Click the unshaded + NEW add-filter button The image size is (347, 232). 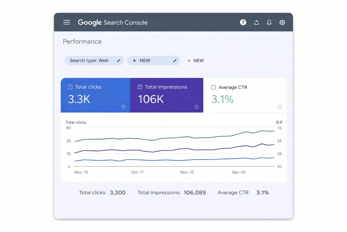[196, 60]
